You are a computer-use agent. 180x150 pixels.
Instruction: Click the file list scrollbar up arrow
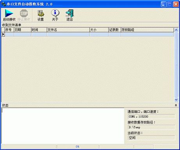(176, 30)
